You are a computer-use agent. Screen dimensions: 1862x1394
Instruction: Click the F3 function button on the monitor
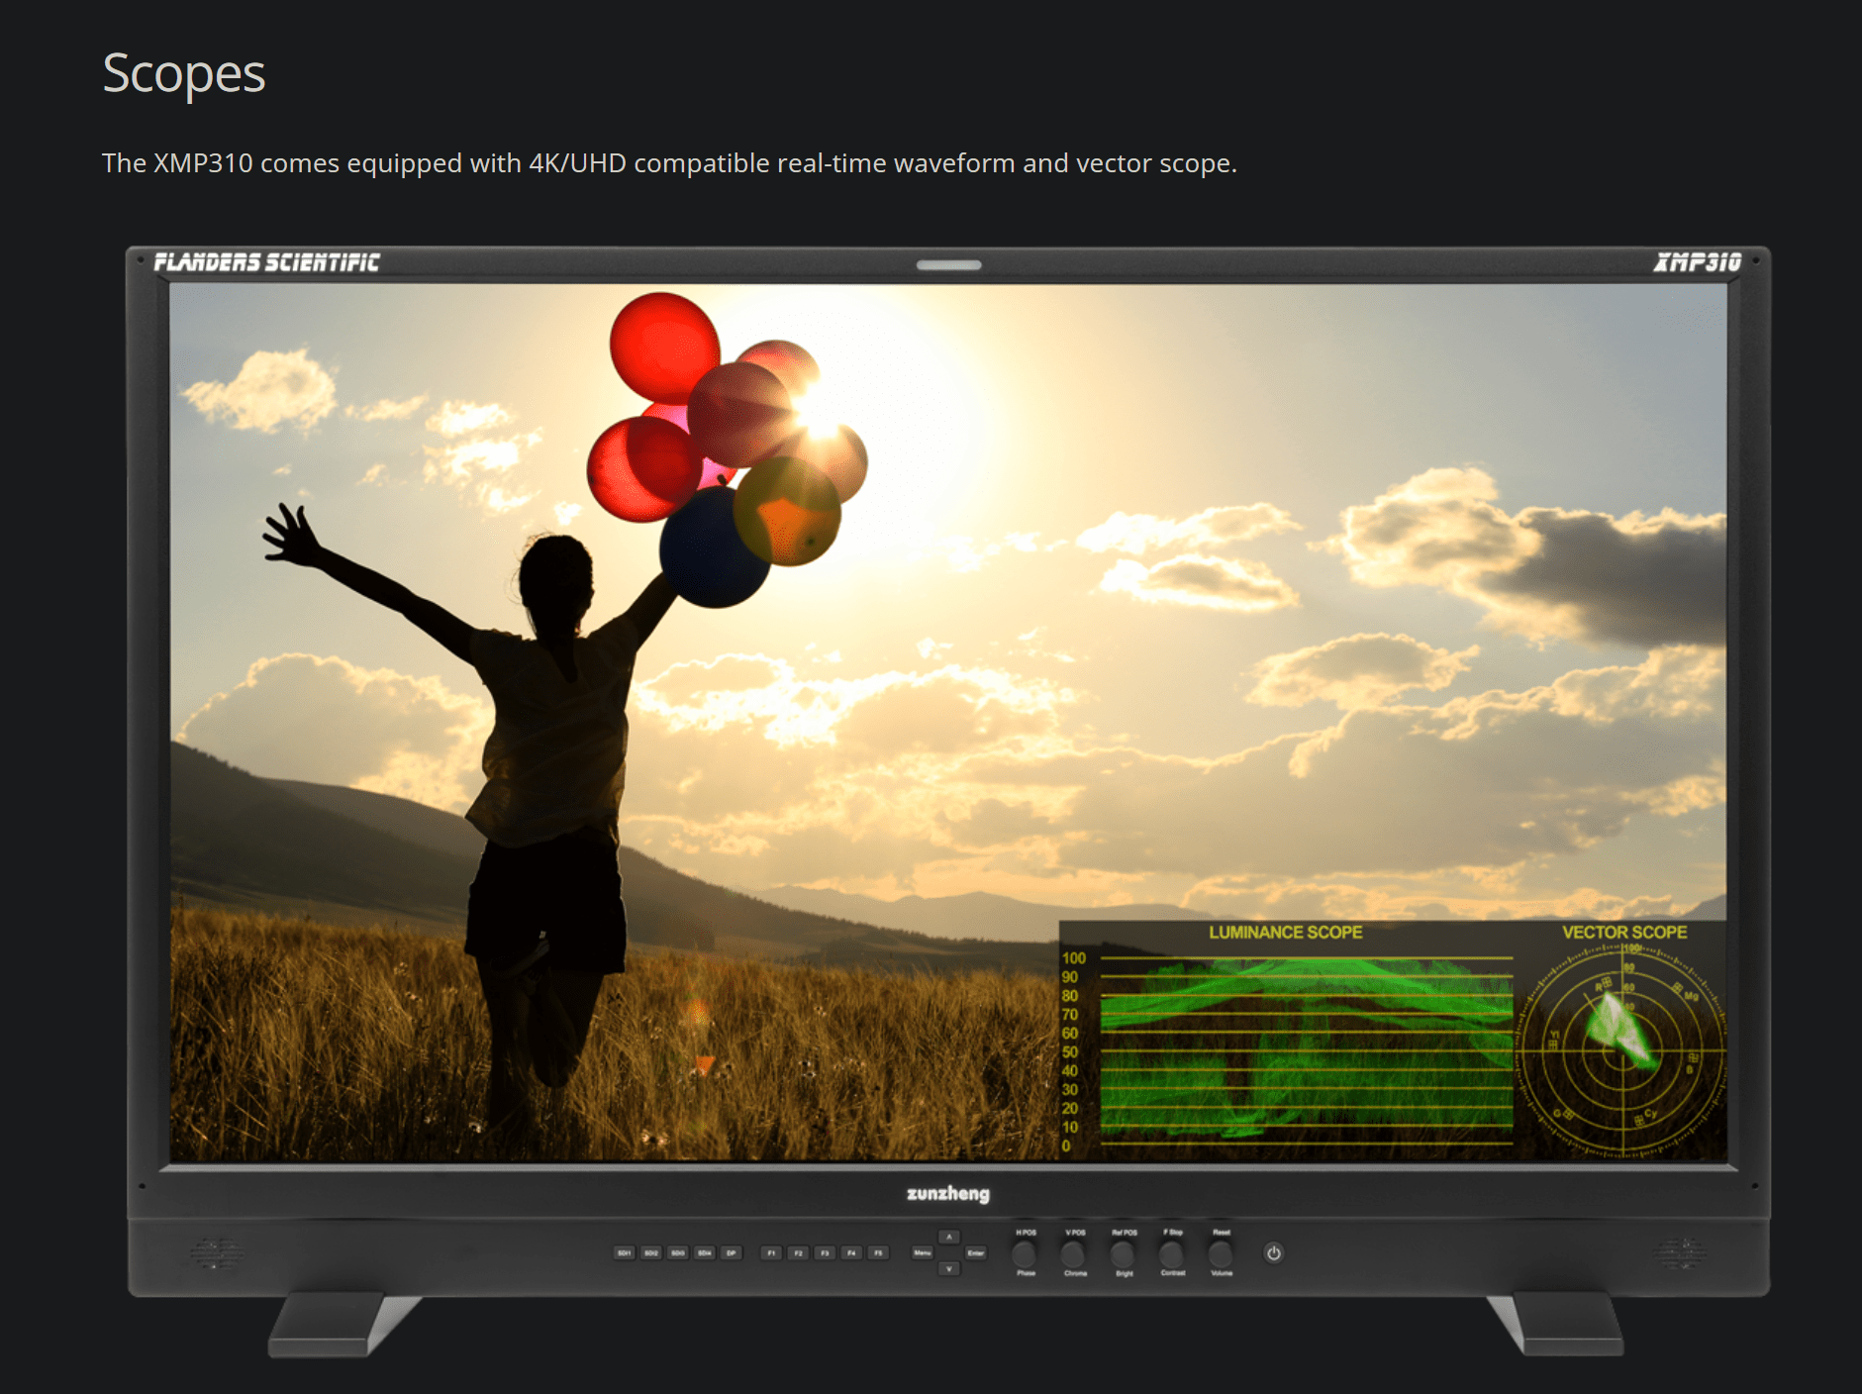point(825,1253)
